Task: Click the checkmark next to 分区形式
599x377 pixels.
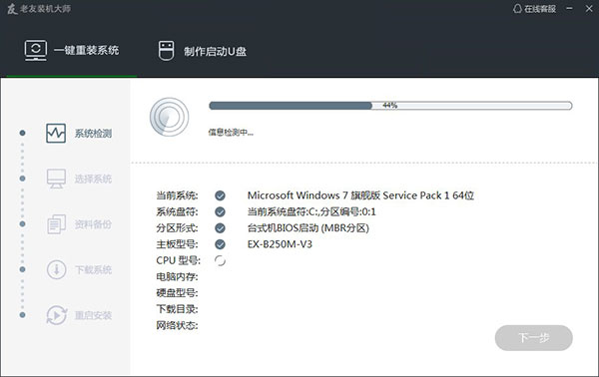Action: [x=220, y=228]
